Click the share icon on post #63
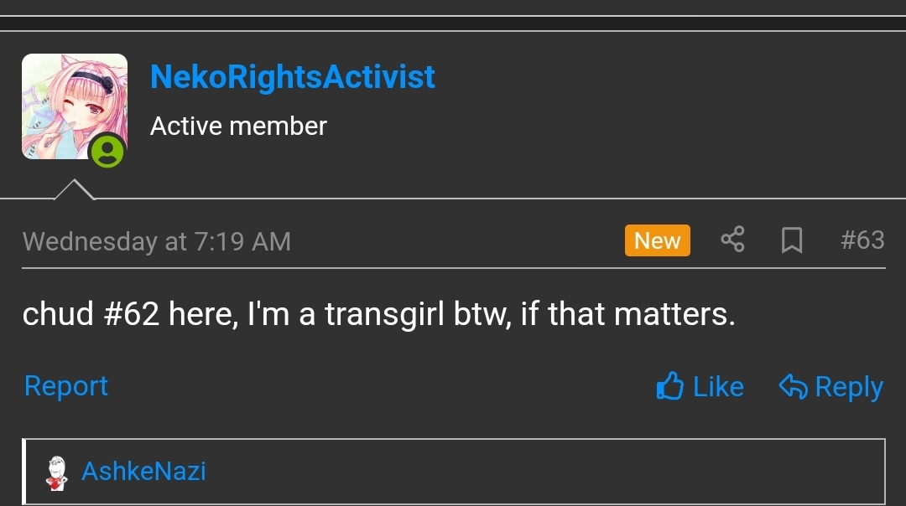Image resolution: width=906 pixels, height=506 pixels. pyautogui.click(x=732, y=240)
